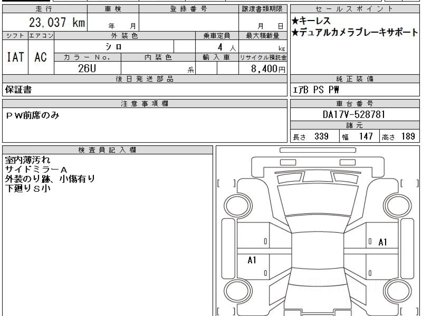Image resolution: width=422 pixels, height=316 pixels.
Task: Click chassis number DA17V-528781
Action: (x=354, y=114)
